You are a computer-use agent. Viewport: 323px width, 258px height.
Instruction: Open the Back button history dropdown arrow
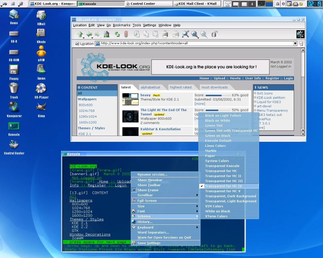92,38
